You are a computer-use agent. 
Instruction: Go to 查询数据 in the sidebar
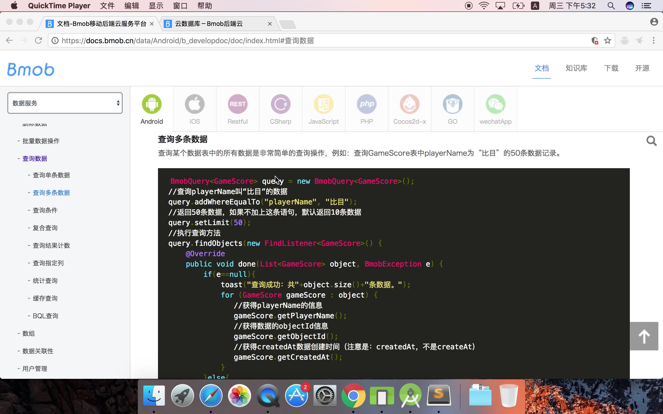click(34, 159)
